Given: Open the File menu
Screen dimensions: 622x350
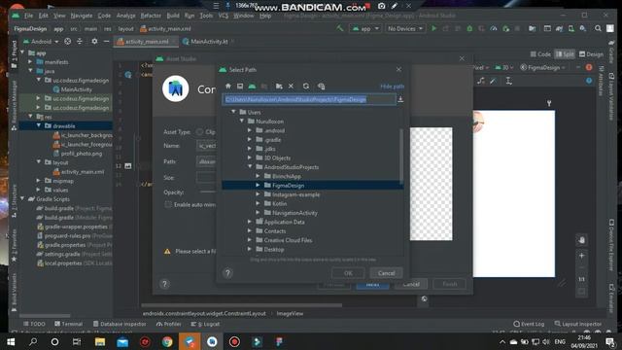Looking at the screenshot, I should click(x=28, y=16).
